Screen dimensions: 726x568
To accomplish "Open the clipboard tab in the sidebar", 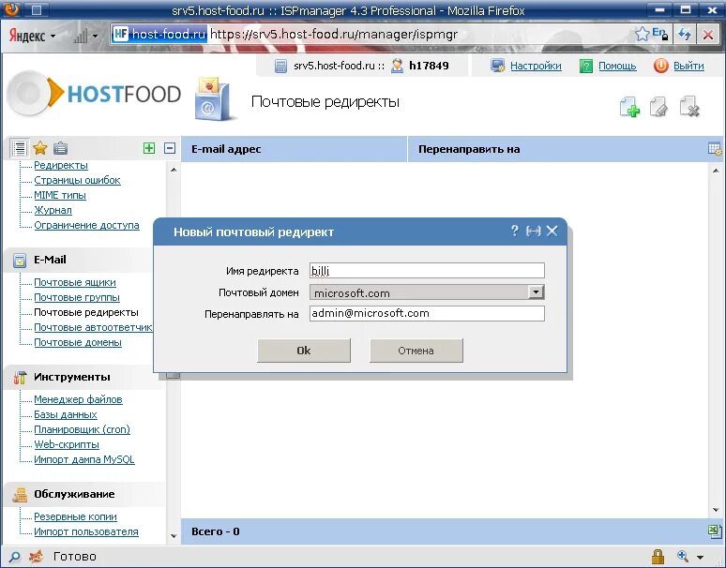I will [x=60, y=148].
